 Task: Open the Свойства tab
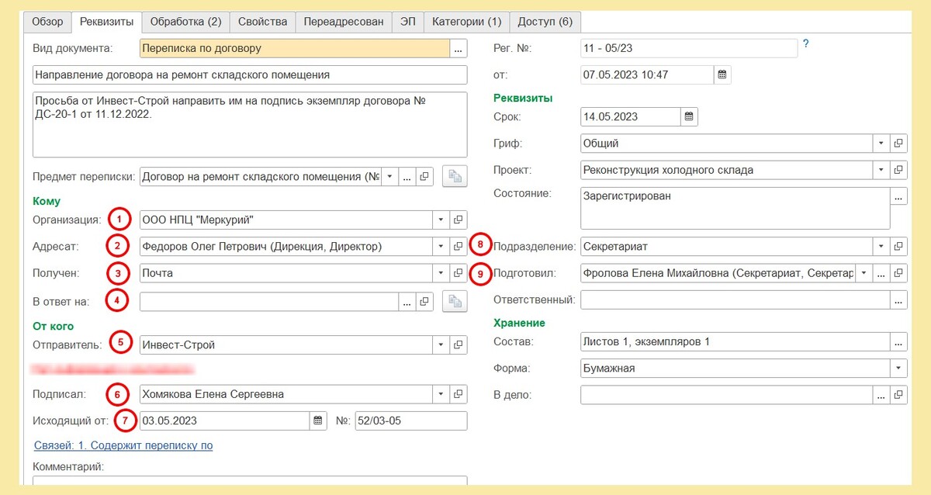click(x=262, y=22)
